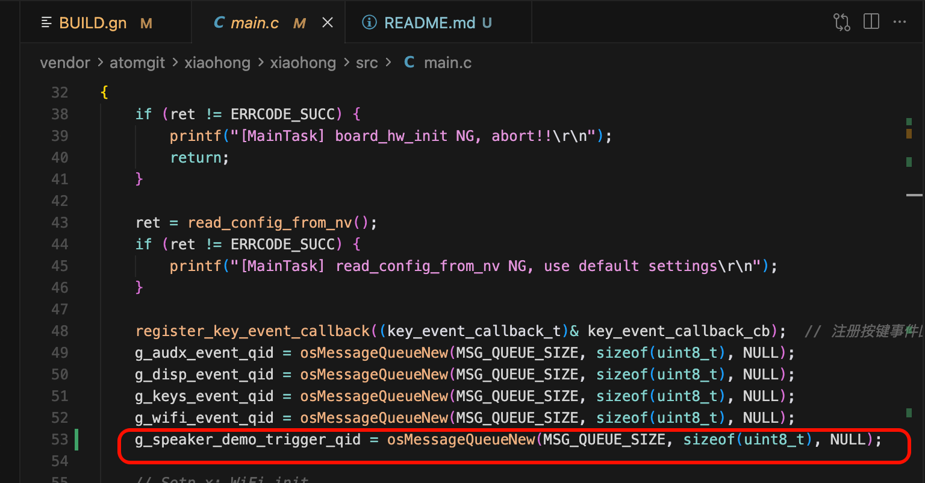Click the info icon on README.md tab

click(369, 23)
